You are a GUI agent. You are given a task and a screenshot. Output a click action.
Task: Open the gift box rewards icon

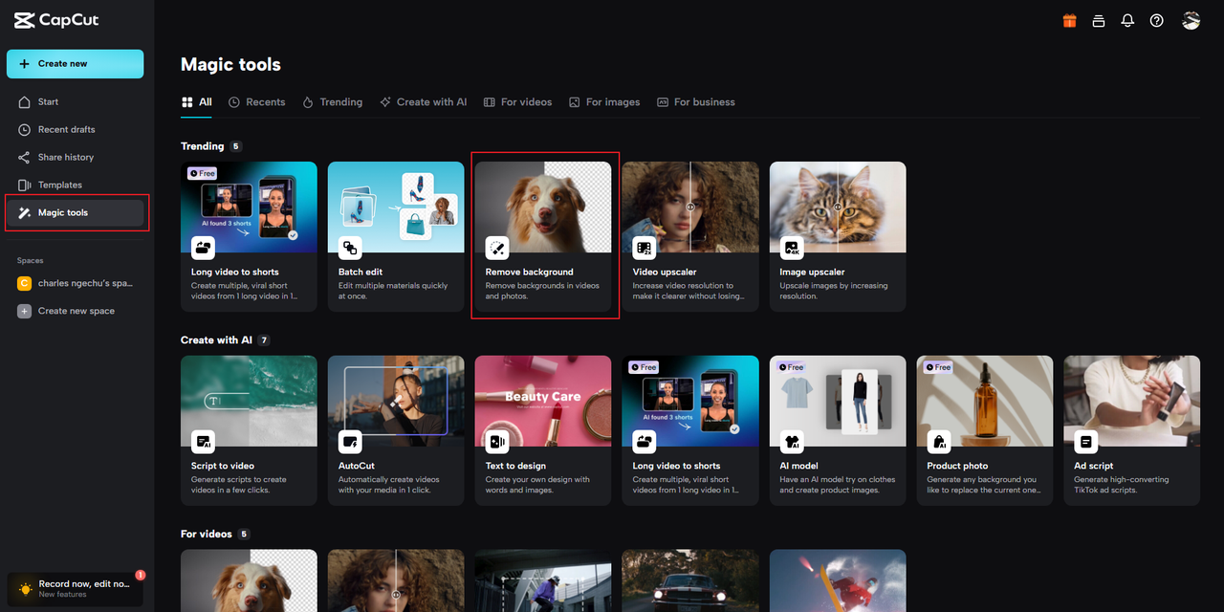pyautogui.click(x=1070, y=20)
